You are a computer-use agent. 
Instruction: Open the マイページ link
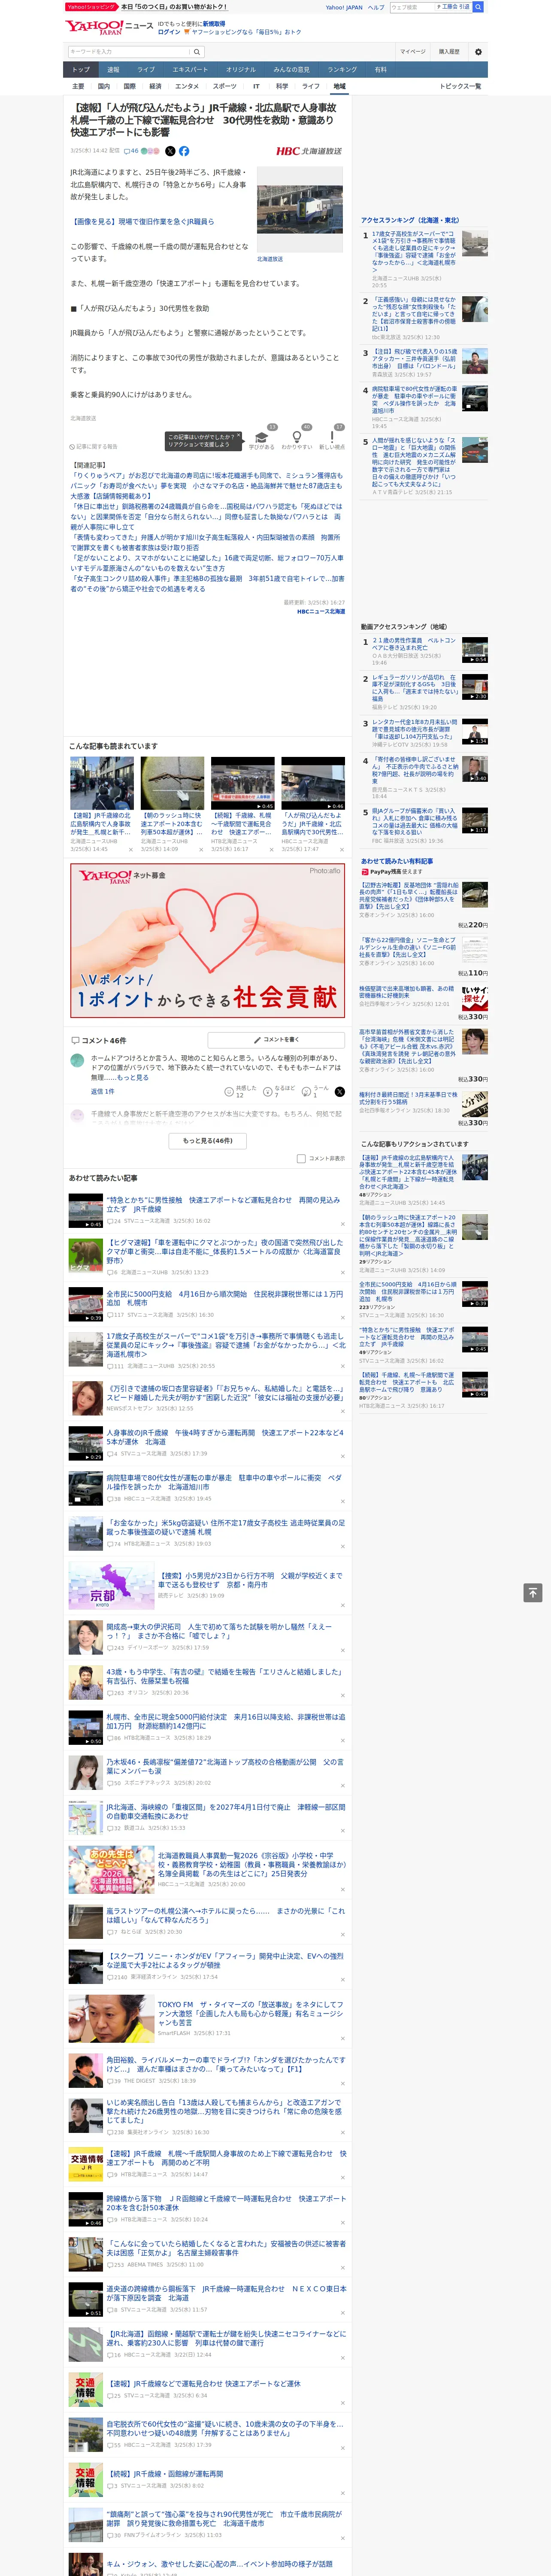(412, 52)
